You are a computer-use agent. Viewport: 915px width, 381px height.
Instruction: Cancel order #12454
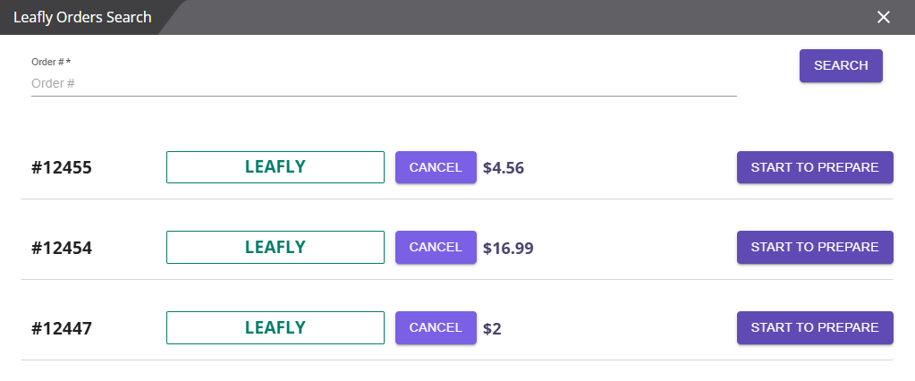point(436,248)
